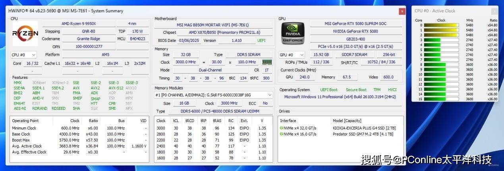The height and width of the screenshot is (171, 504).
Task: Click the TPM status label
Action: point(377,90)
